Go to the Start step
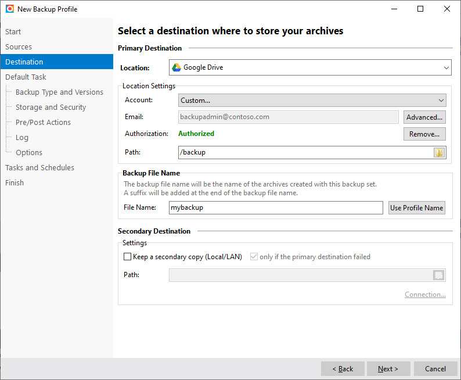Viewport: 461px width, 380px height. [x=13, y=32]
